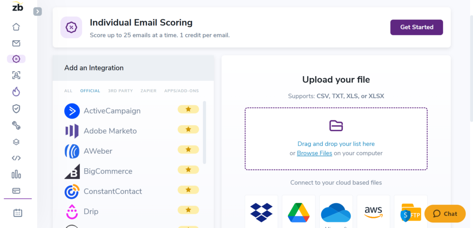The image size is (473, 228).
Task: Click the Get Started button
Action: [417, 27]
